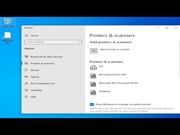
Task: Click the AutoPlay sidebar icon
Action: pos(26,90)
